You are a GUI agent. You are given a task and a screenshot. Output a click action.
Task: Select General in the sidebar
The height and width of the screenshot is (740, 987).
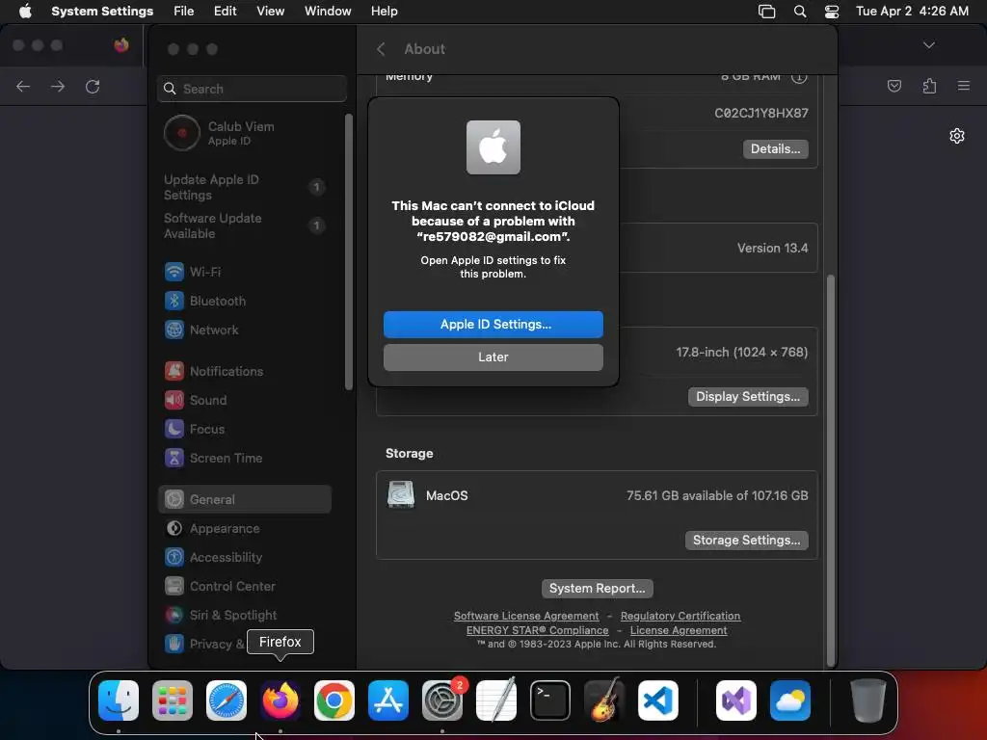[244, 500]
